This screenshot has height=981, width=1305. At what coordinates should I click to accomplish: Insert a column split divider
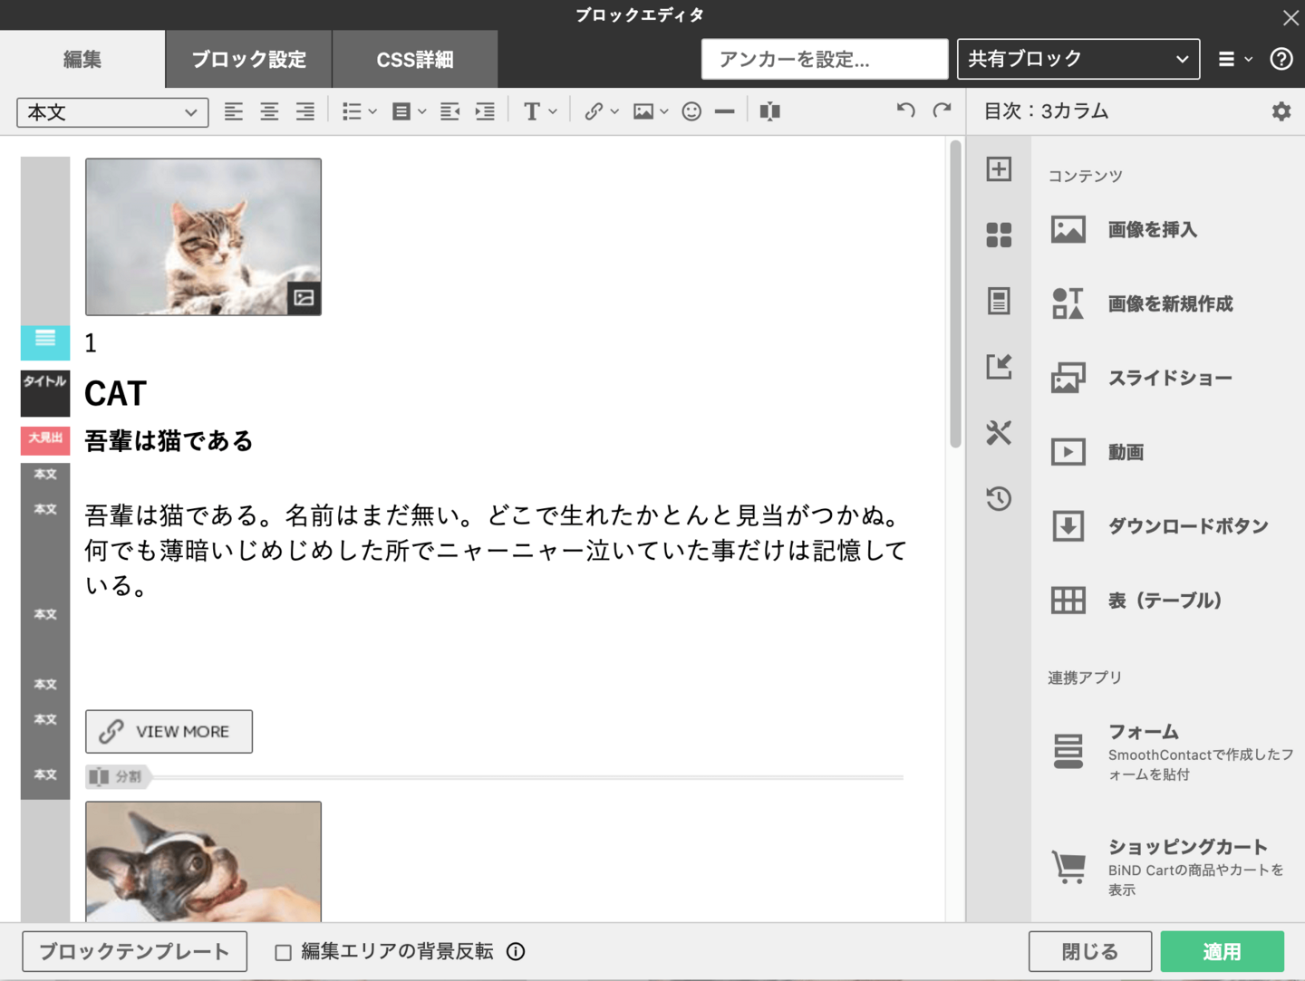(770, 111)
